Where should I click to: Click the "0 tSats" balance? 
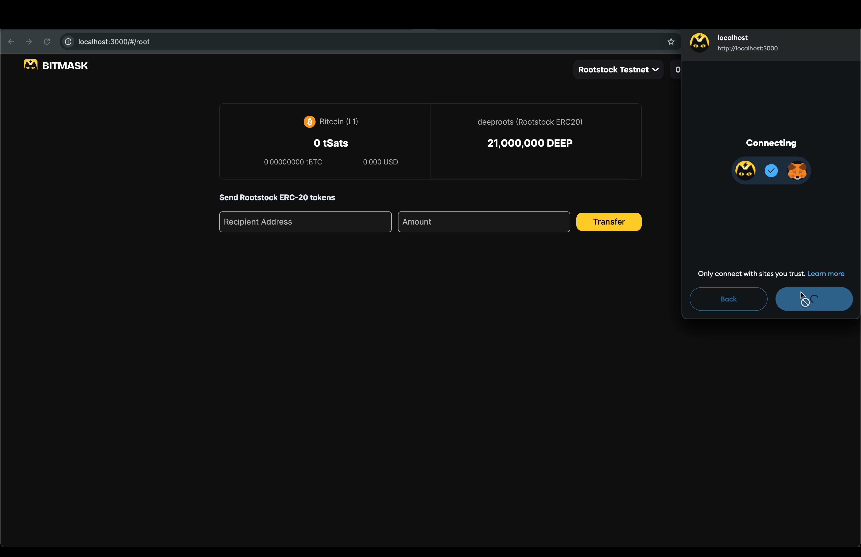[x=331, y=143]
